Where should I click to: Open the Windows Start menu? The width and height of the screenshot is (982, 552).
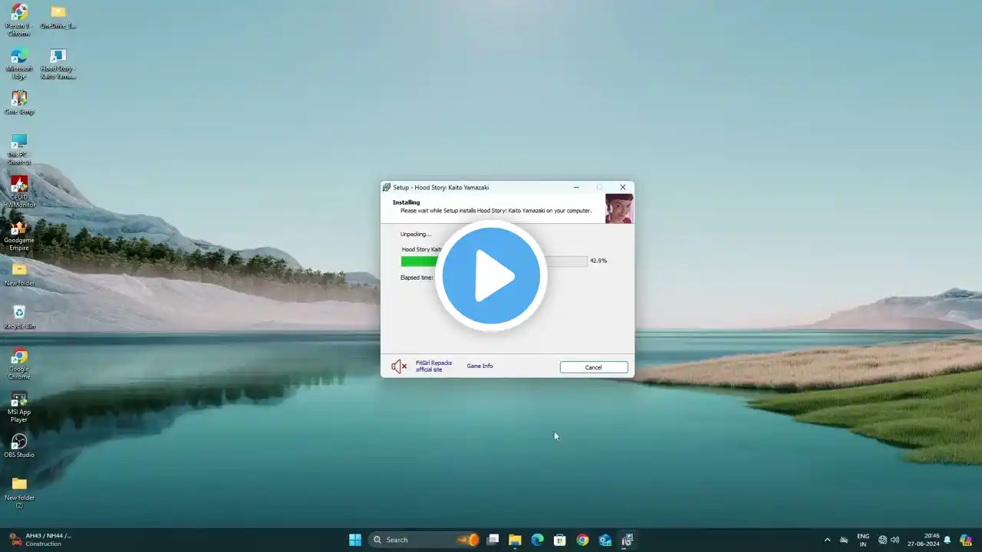pos(355,540)
